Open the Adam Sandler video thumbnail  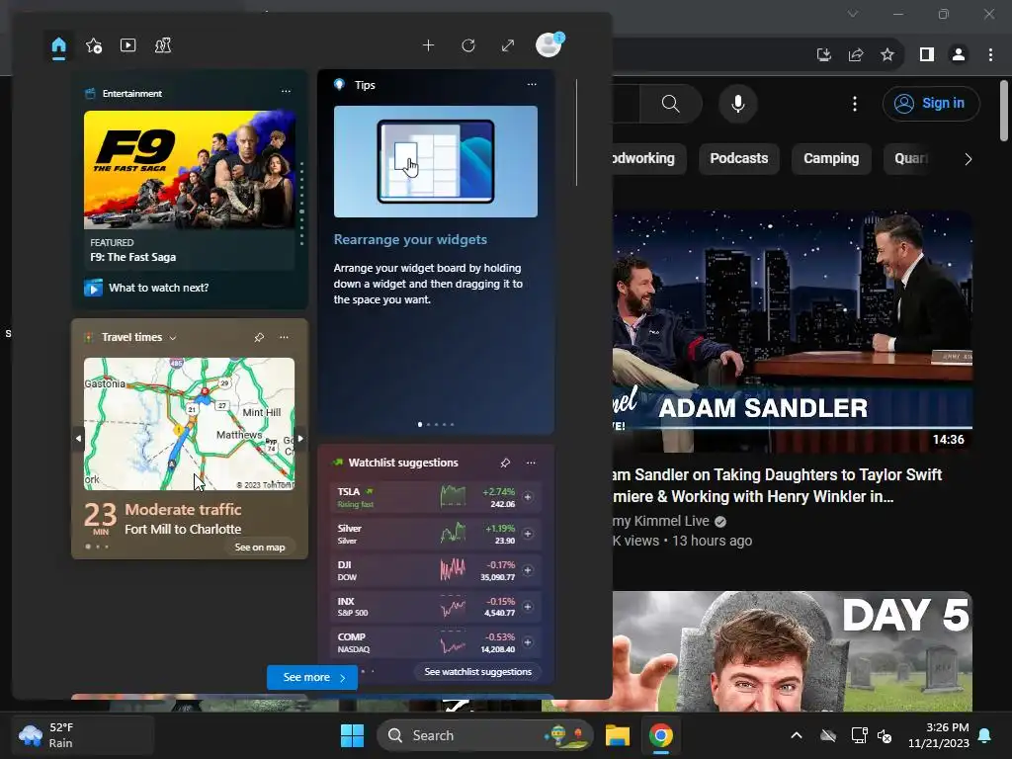coord(792,332)
